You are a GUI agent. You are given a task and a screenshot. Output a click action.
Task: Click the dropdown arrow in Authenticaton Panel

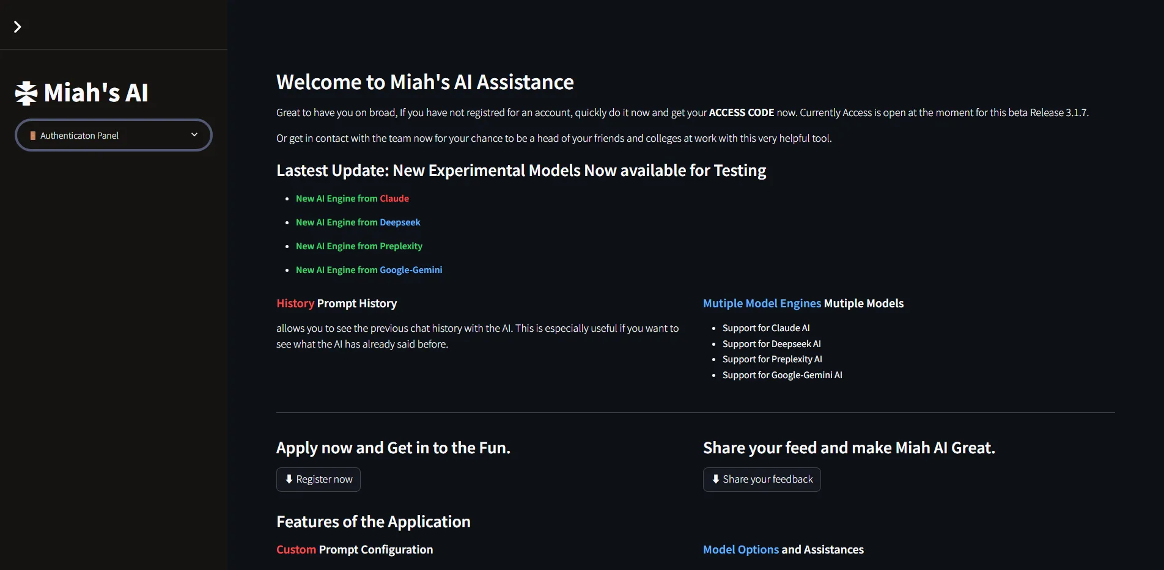194,135
